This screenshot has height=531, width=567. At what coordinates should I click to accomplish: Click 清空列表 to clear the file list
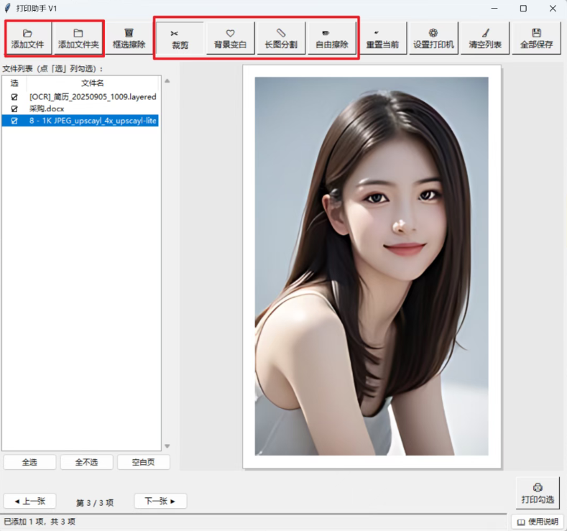(x=485, y=39)
